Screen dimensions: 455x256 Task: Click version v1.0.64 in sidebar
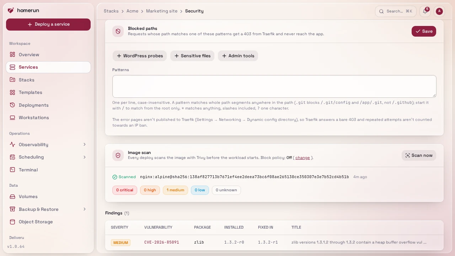(16, 247)
